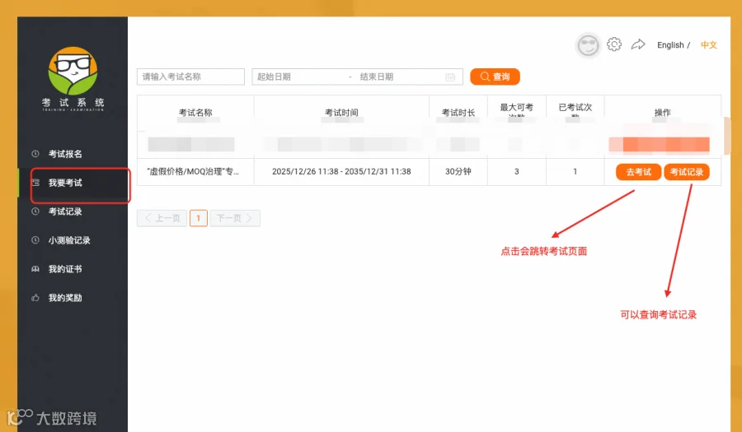742x432 pixels.
Task: Click the book icon beside 我的证书
Action: pos(35,269)
